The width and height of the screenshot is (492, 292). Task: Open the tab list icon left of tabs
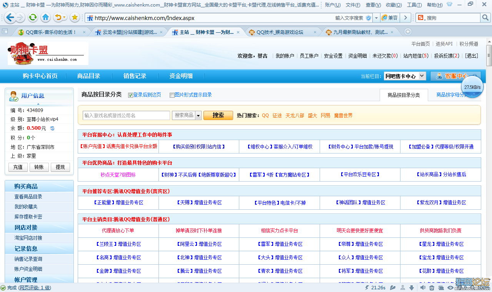tap(5, 32)
